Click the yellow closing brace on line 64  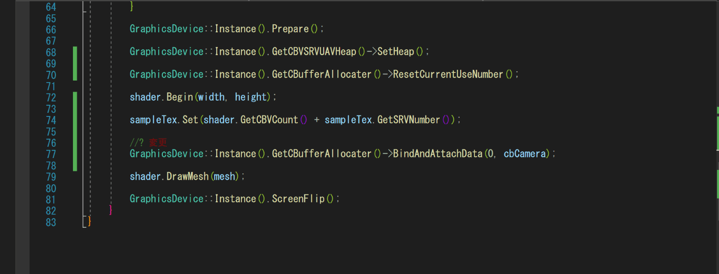pyautogui.click(x=131, y=7)
